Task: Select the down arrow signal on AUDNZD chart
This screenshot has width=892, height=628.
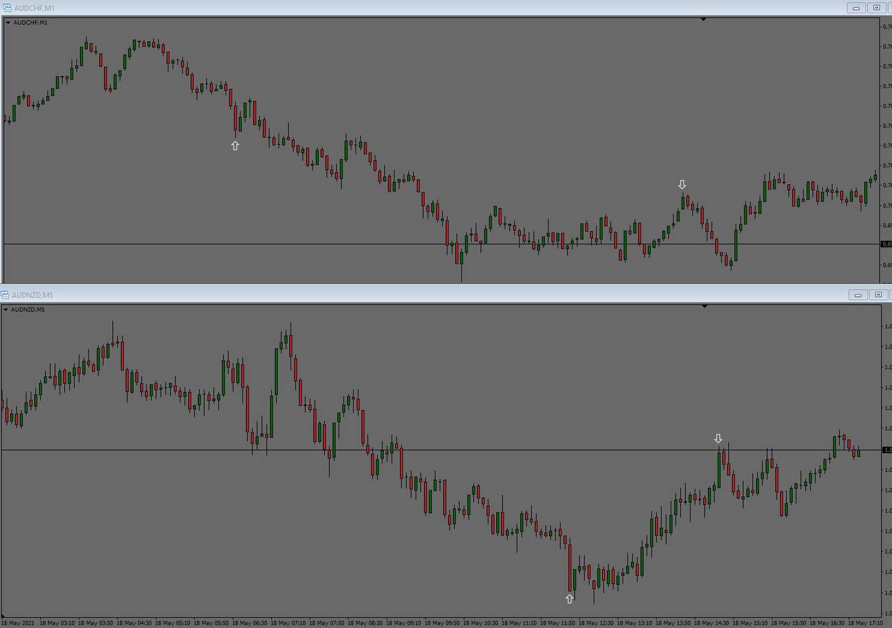Action: 718,439
